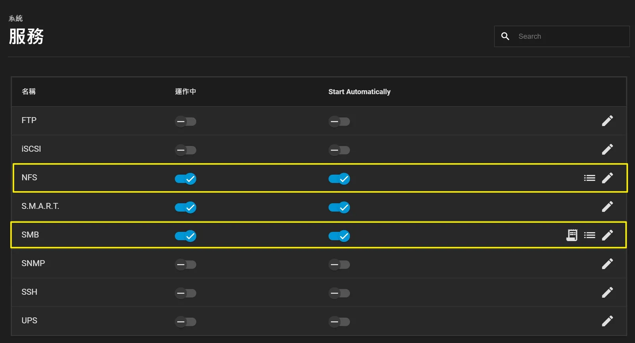Stop the NFS running toggle
635x343 pixels.
[185, 179]
